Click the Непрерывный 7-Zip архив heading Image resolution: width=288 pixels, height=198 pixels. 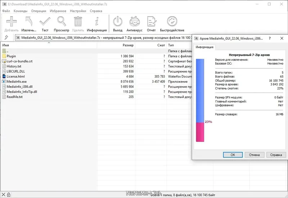pos(249,55)
